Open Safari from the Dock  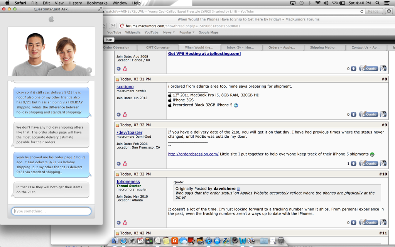[123, 241]
